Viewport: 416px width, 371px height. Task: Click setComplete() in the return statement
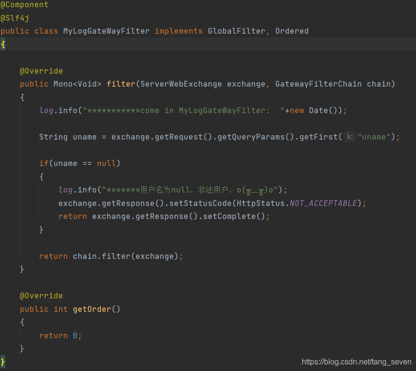[x=234, y=217]
